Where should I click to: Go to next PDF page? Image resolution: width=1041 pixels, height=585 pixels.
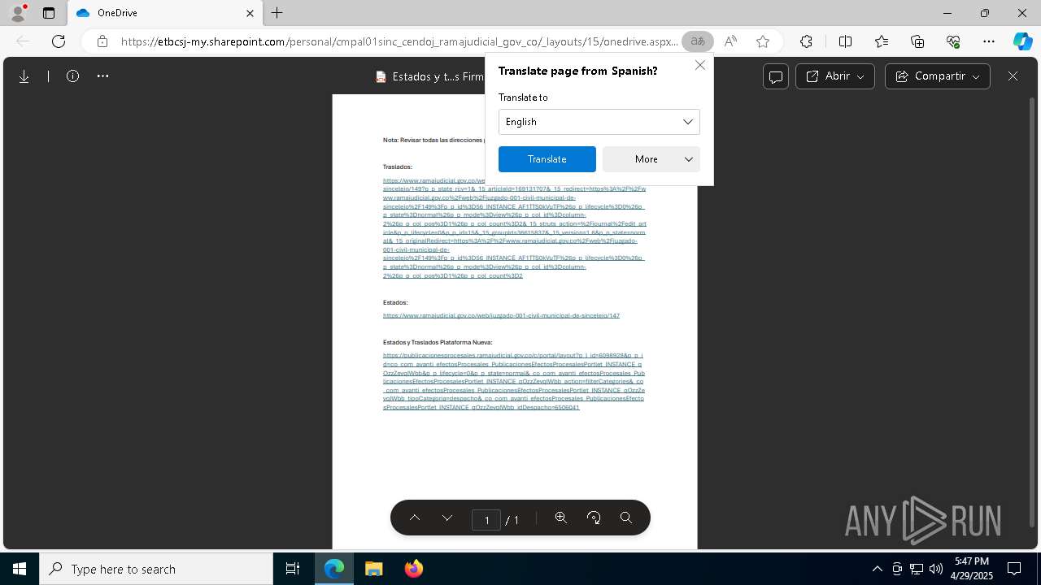(x=447, y=518)
